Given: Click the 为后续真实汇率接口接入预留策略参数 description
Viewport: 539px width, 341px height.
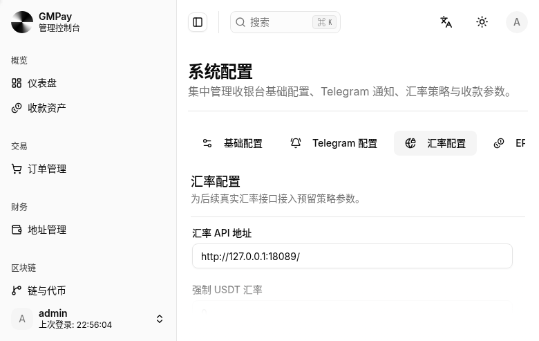Looking at the screenshot, I should 275,199.
